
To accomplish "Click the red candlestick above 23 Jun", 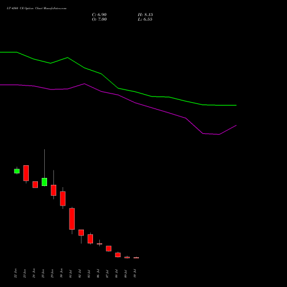I will click(26, 173).
